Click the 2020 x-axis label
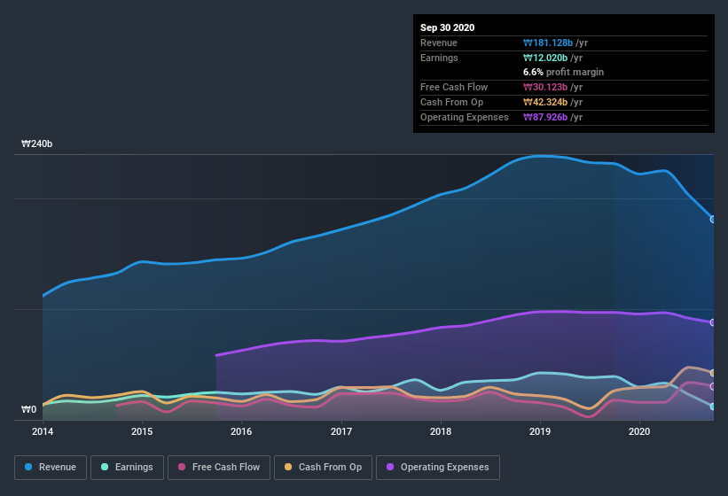 (639, 431)
